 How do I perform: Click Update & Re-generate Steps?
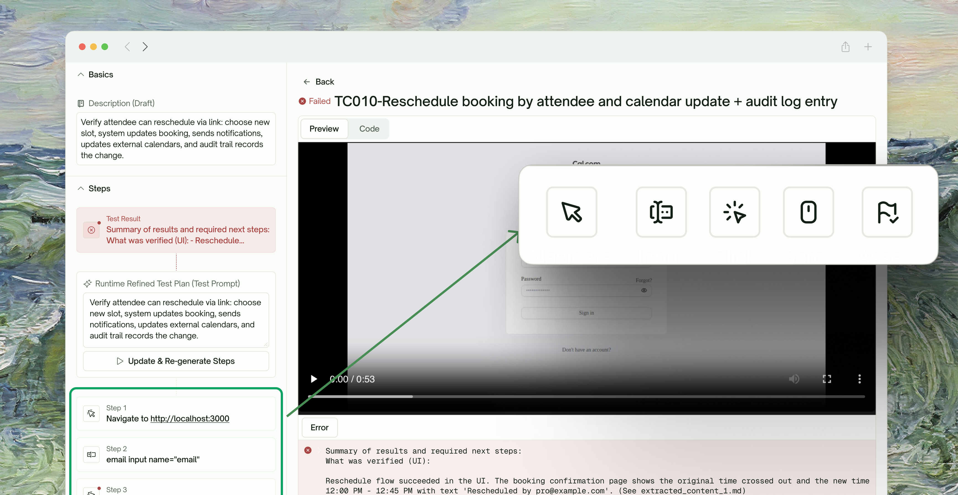[176, 361]
